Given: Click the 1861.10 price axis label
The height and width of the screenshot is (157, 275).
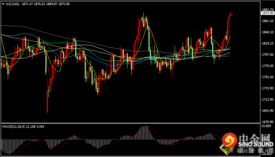Looking at the screenshot, I should (267, 21).
